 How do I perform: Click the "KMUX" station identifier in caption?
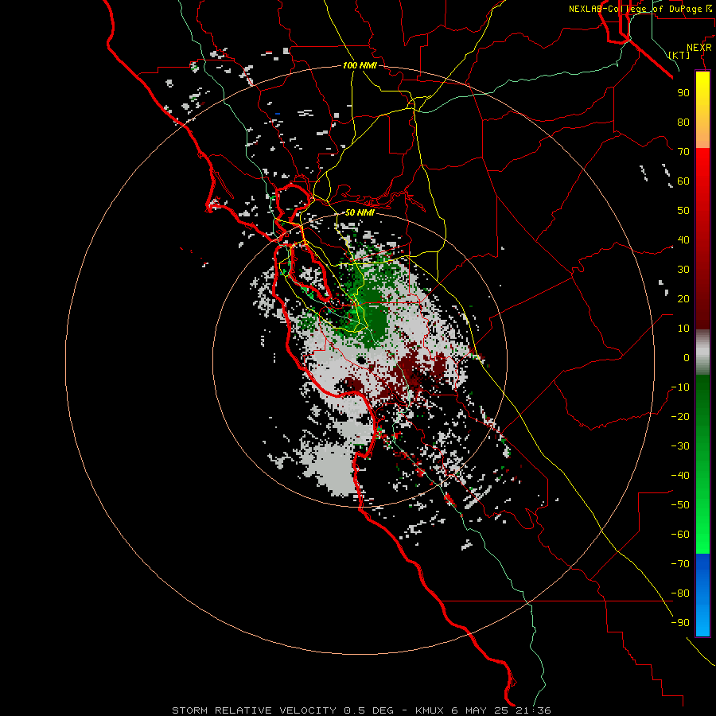tap(430, 710)
